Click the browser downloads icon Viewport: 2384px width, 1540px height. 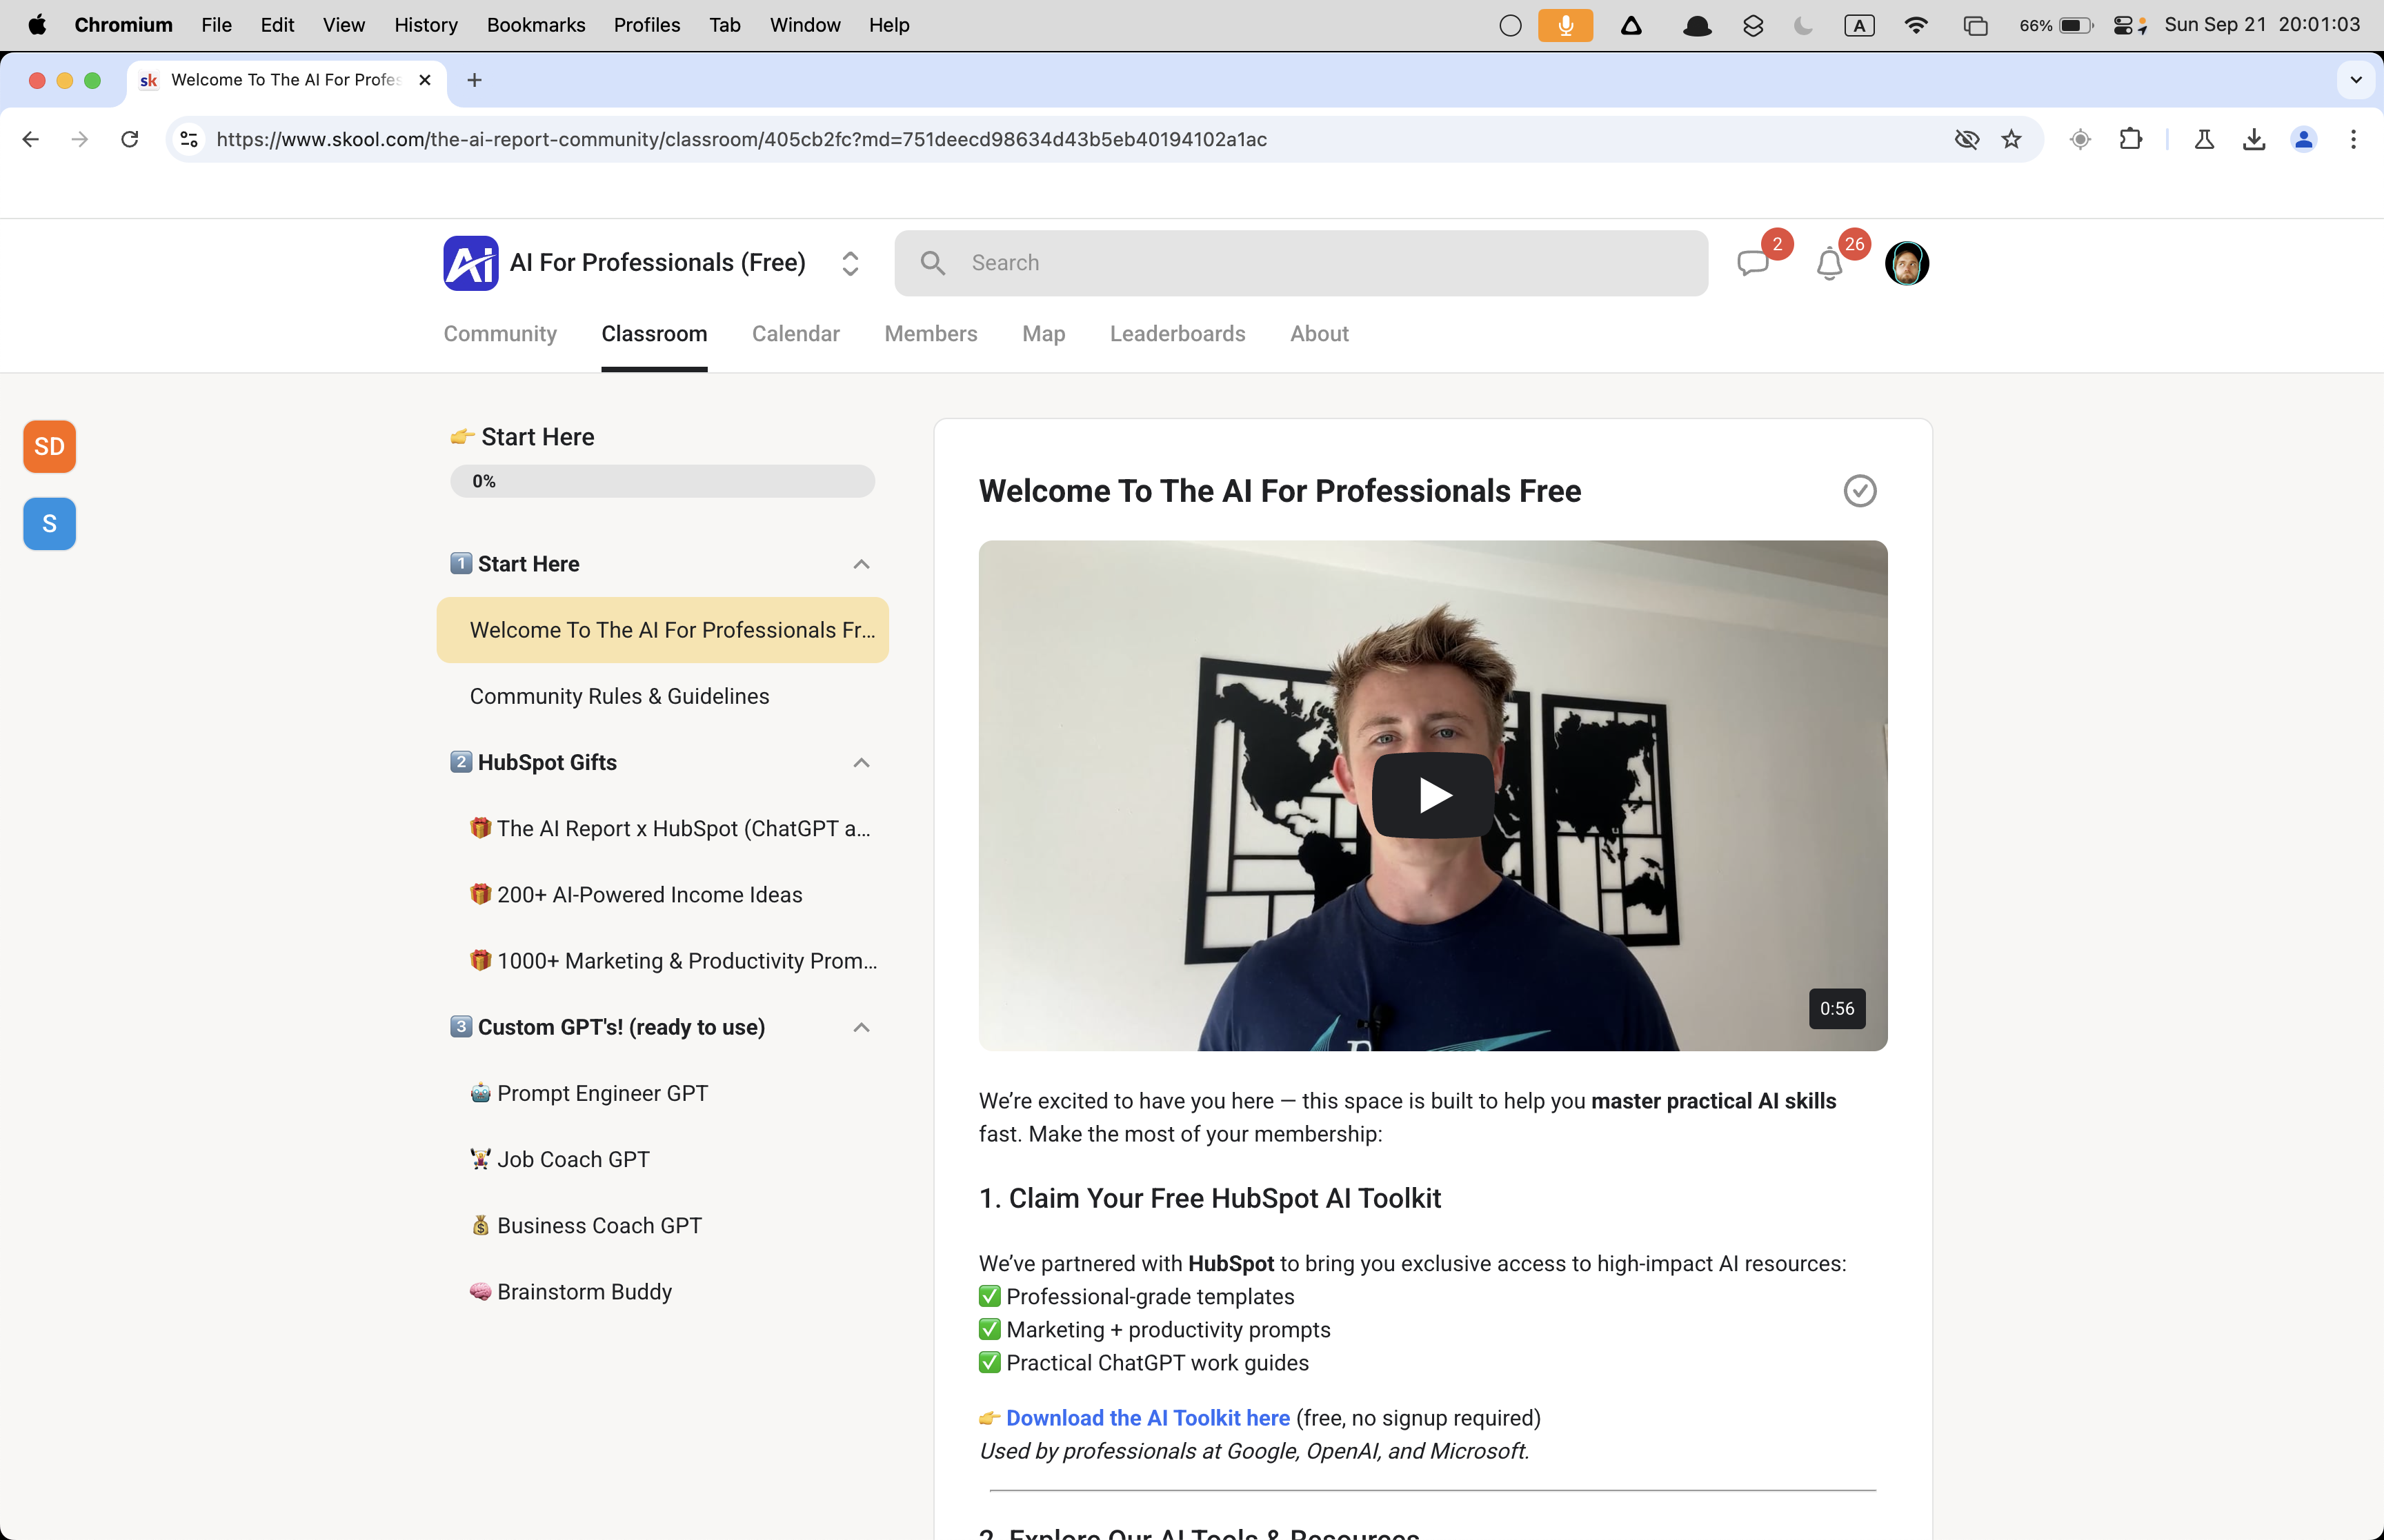(x=2253, y=139)
